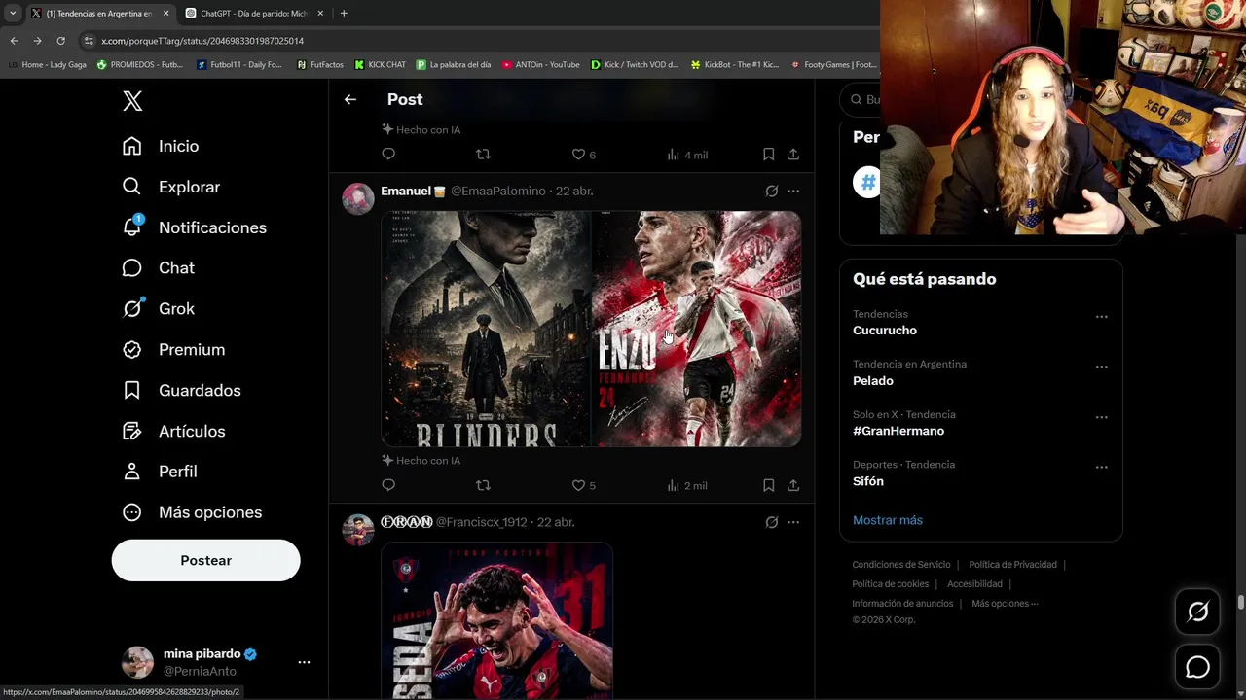The width and height of the screenshot is (1246, 700).
Task: Ask Grok about FRAN's post
Action: tap(772, 522)
